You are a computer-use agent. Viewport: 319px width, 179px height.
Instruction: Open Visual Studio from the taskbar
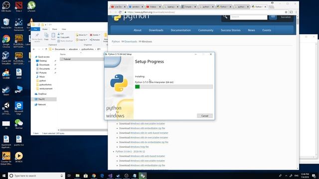pyautogui.click(x=110, y=176)
